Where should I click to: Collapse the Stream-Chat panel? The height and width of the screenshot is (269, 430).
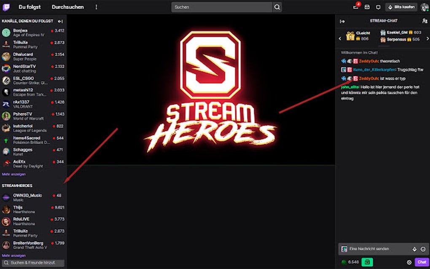point(343,21)
